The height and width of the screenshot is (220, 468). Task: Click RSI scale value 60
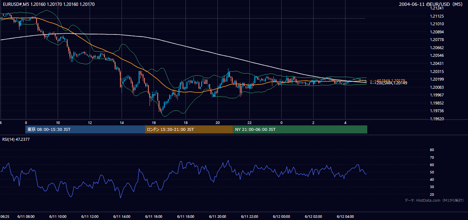point(432,165)
